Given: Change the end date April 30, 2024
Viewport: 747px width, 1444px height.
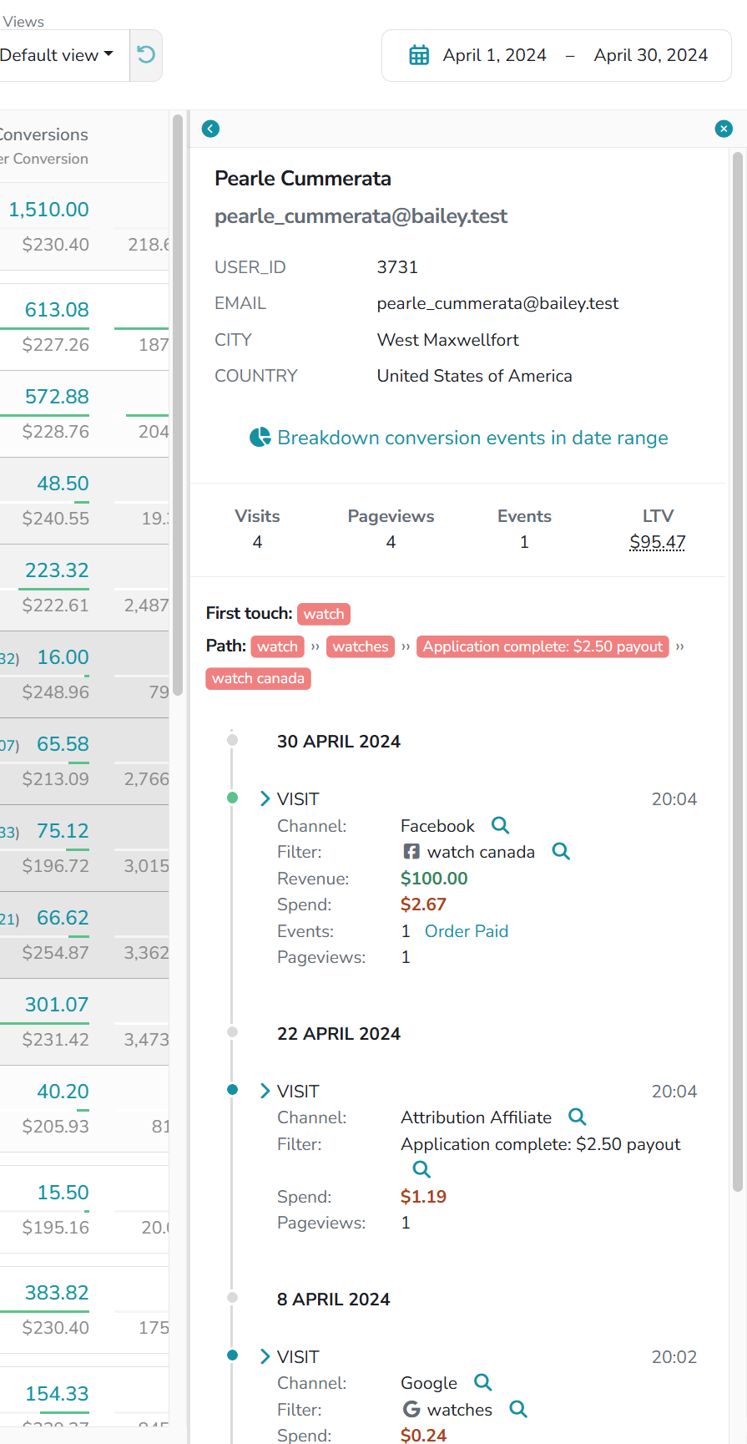Looking at the screenshot, I should (651, 55).
